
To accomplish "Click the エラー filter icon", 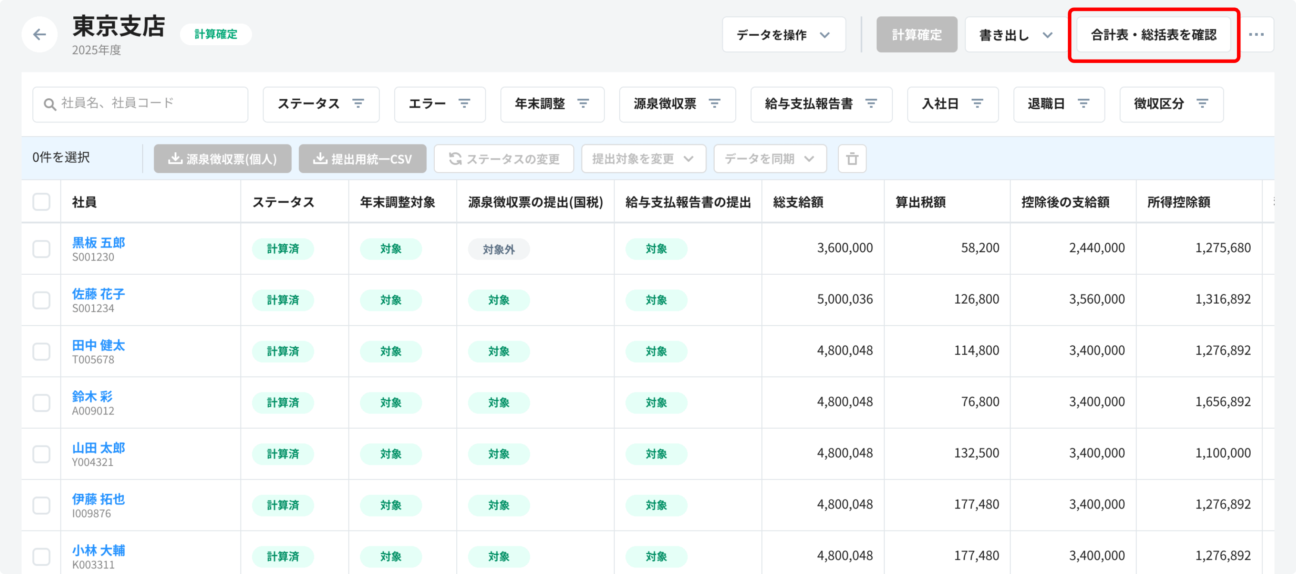I will [464, 104].
